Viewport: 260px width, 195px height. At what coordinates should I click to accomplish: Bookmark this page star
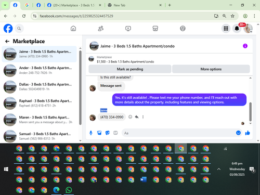click(x=232, y=16)
